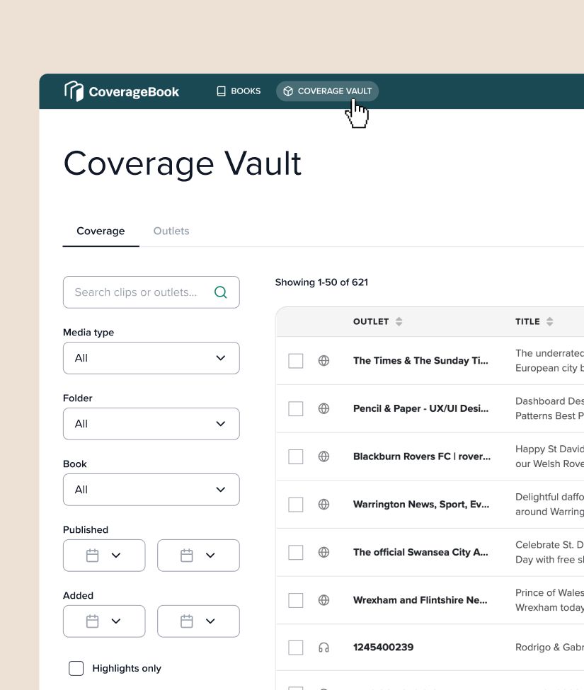
Task: Select the Pencil & Paper row checkbox
Action: [296, 409]
